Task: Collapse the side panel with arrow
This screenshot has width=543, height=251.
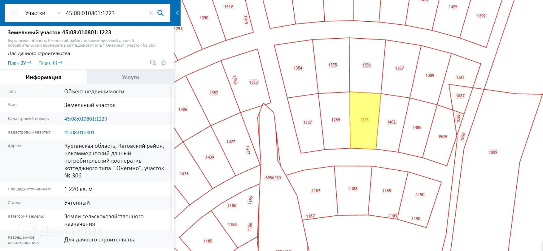Action: pyautogui.click(x=177, y=13)
